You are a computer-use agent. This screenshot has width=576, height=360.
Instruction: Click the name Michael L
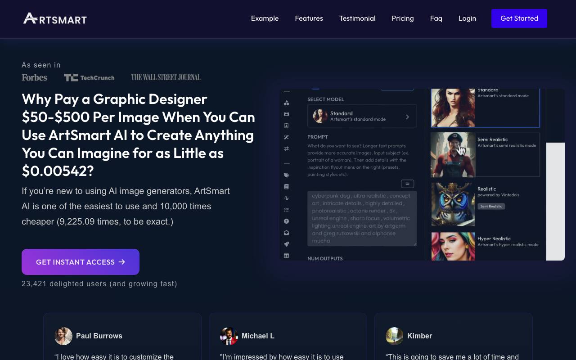pos(258,336)
